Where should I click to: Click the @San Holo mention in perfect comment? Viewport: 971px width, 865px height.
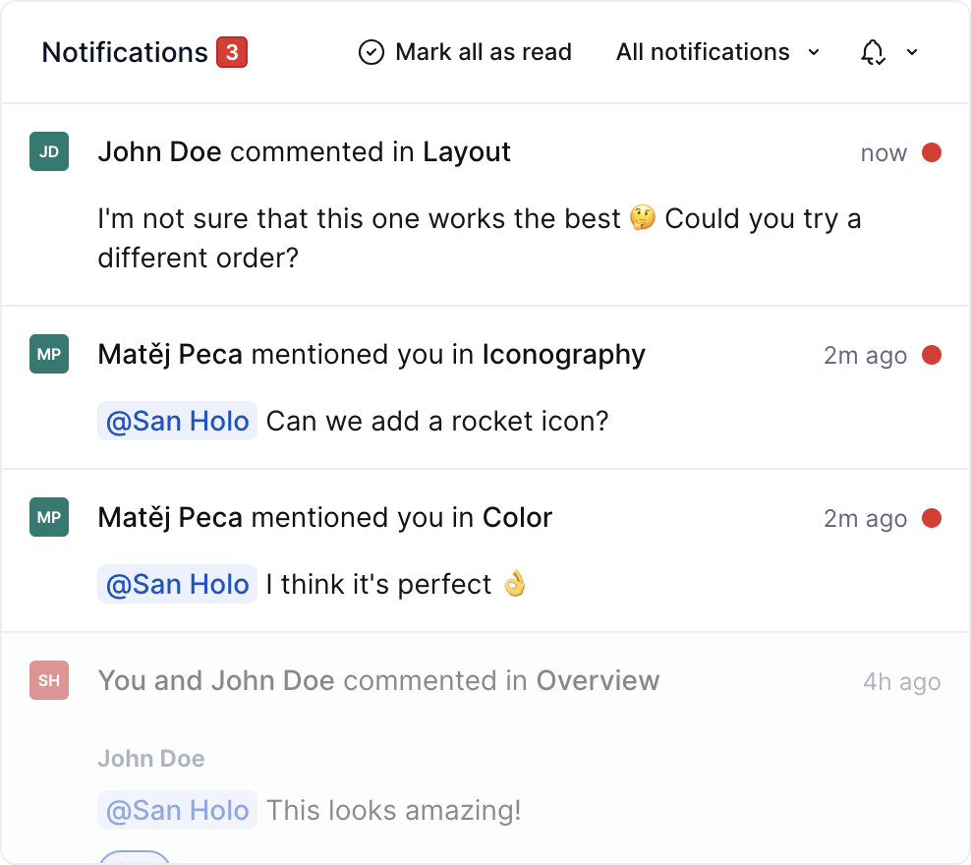(177, 584)
